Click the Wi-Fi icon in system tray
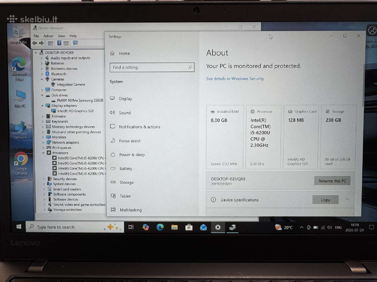 (x=323, y=227)
